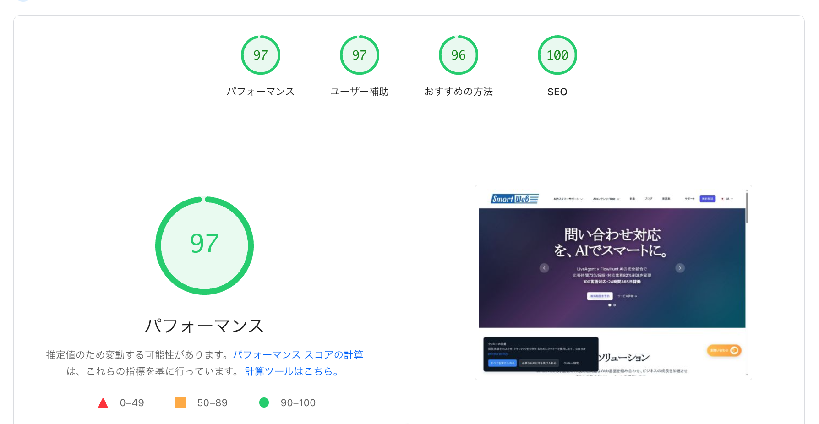Viewport: 819px width, 424px height.
Task: Click the right carousel arrow in the preview
Action: (680, 268)
